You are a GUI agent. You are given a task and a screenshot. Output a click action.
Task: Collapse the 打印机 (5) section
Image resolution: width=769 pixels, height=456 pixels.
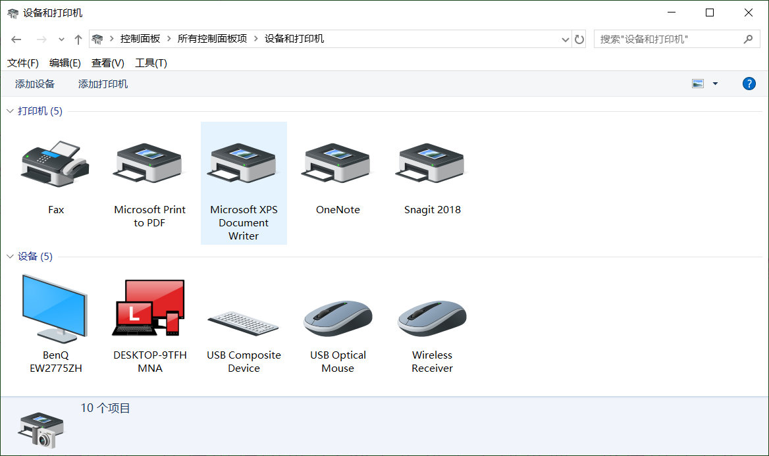pos(9,111)
